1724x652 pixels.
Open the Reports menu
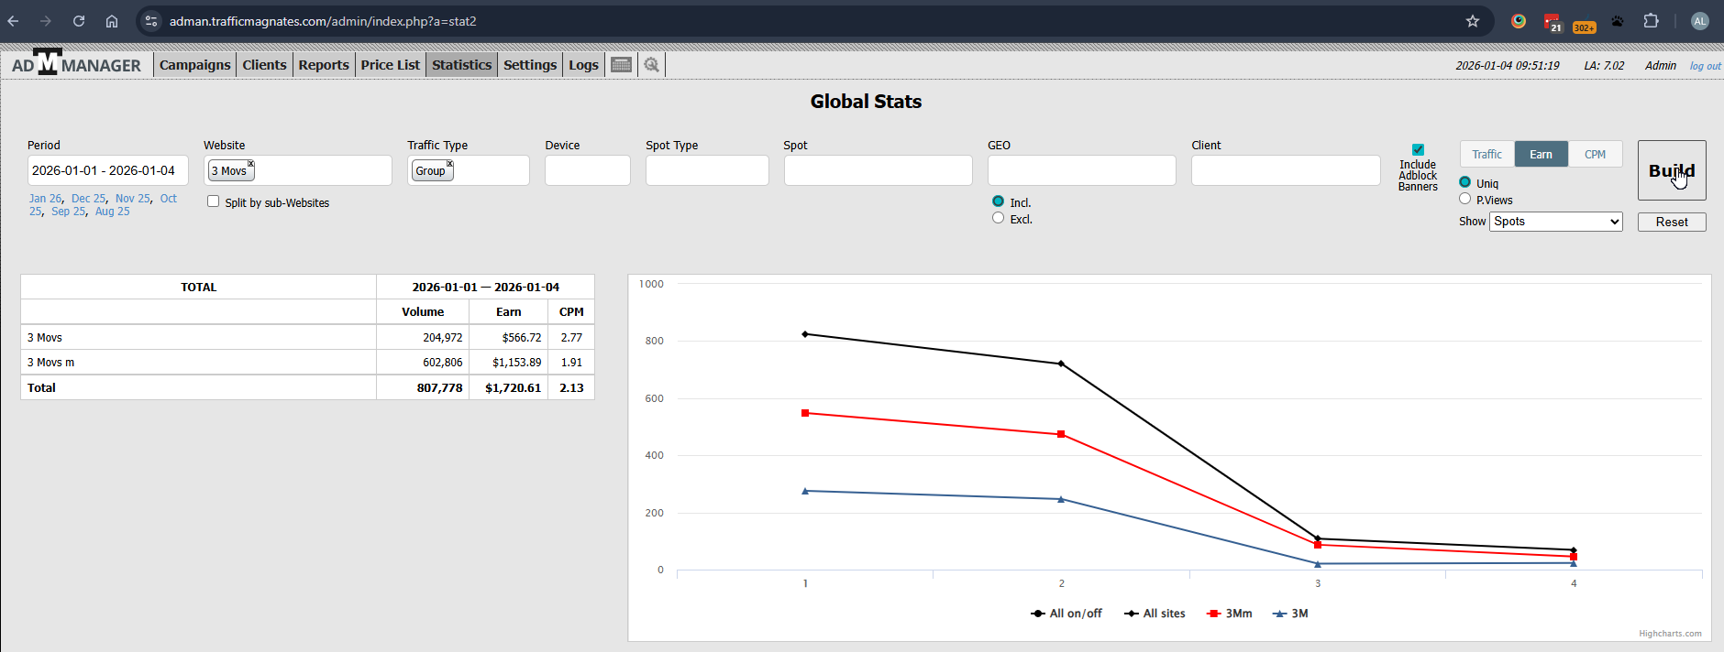click(324, 65)
